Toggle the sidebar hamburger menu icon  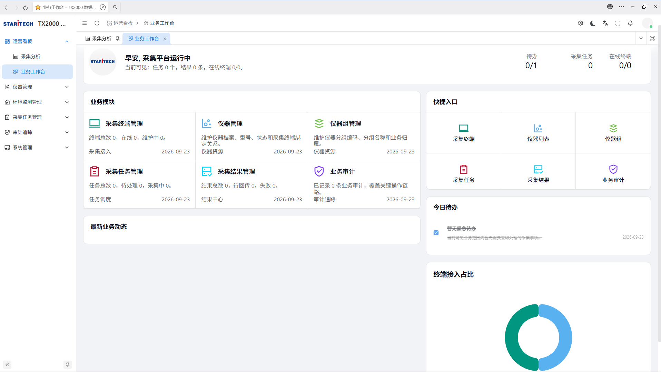[x=85, y=23]
